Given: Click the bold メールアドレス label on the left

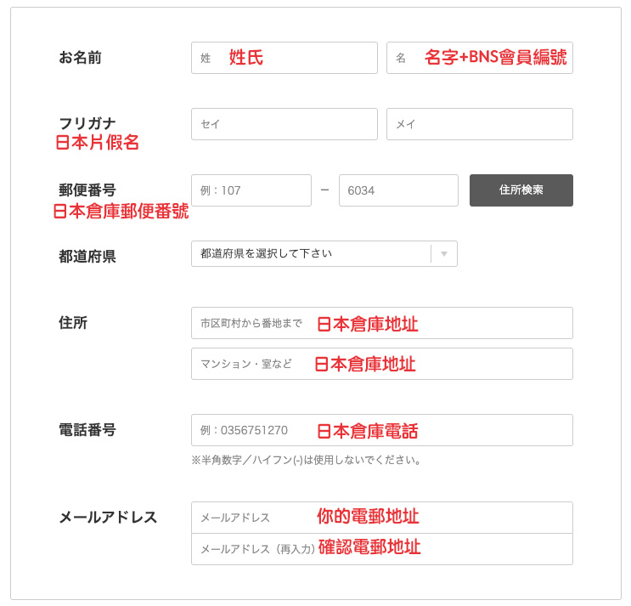Looking at the screenshot, I should 108,517.
